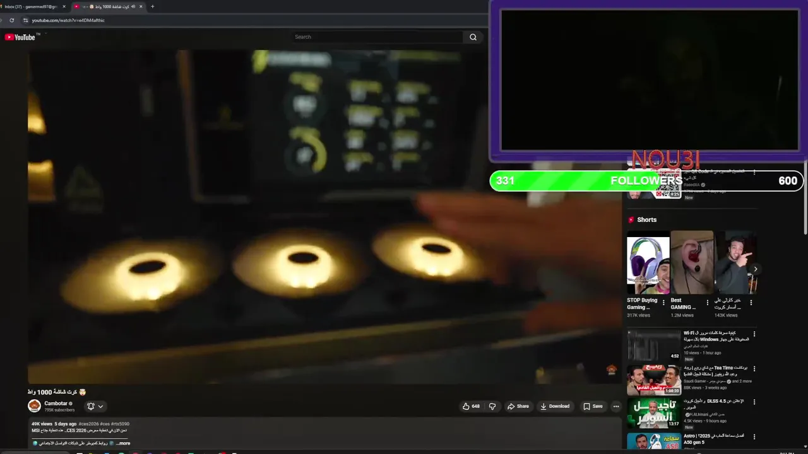Open the DLSS 4.5 video thumbnail
This screenshot has width=808, height=454.
pos(653,413)
